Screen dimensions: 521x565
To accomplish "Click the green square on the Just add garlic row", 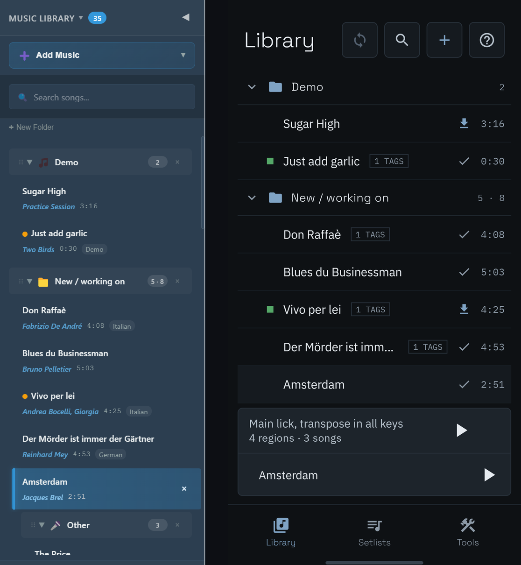I will [x=270, y=161].
